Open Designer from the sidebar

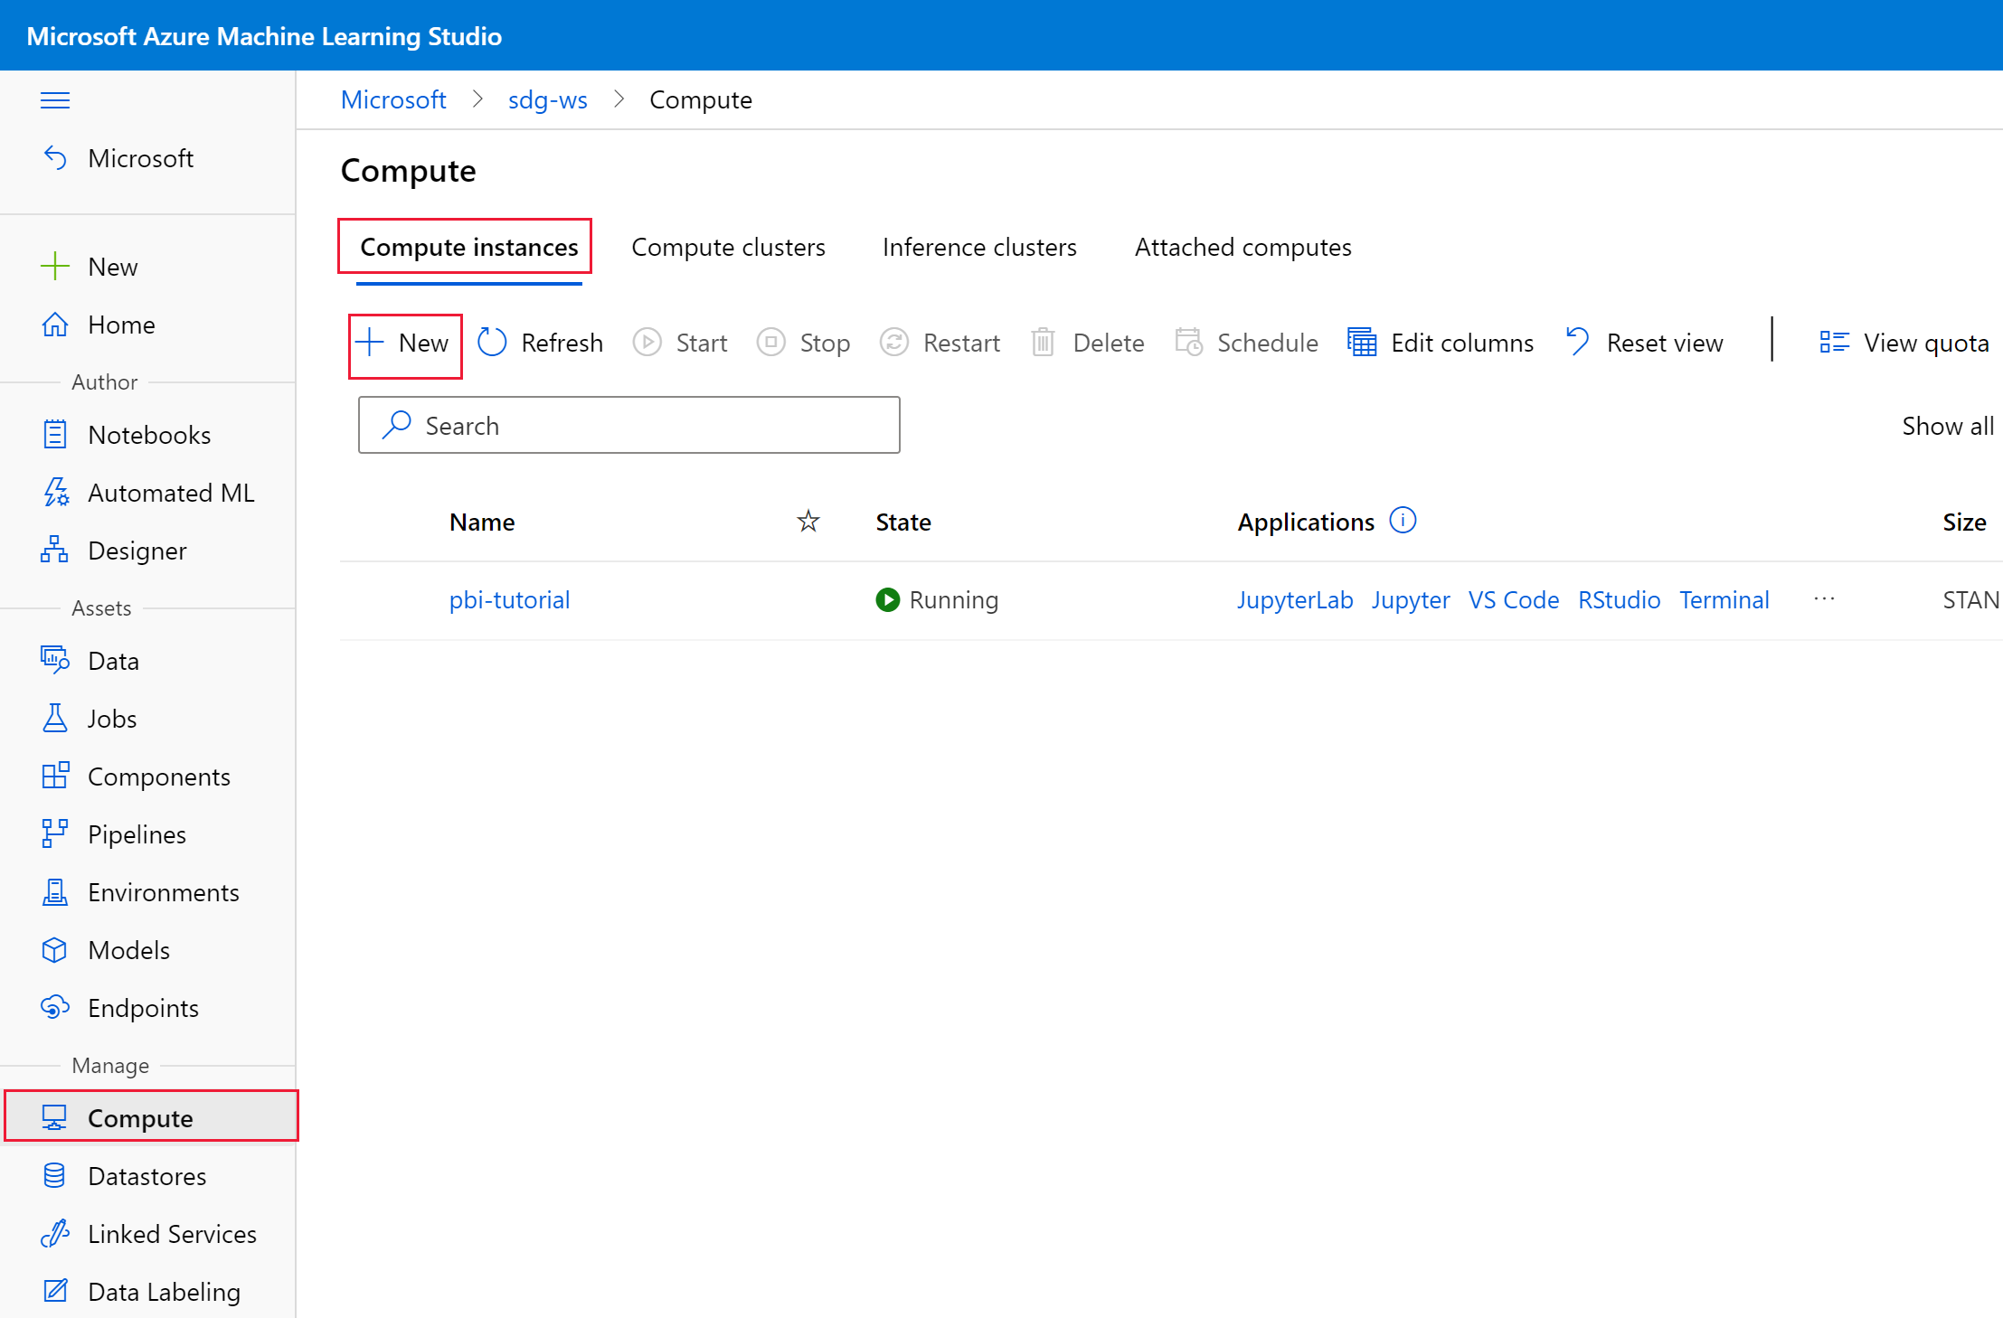click(137, 551)
